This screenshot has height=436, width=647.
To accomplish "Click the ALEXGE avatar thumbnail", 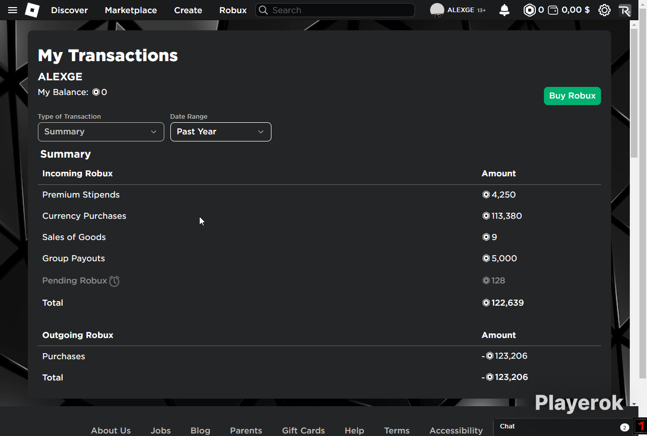I will coord(437,10).
